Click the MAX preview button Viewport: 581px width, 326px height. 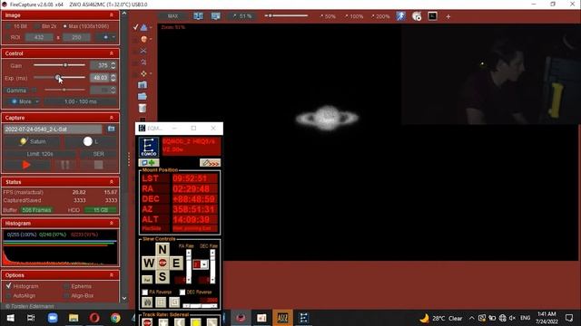click(x=172, y=16)
